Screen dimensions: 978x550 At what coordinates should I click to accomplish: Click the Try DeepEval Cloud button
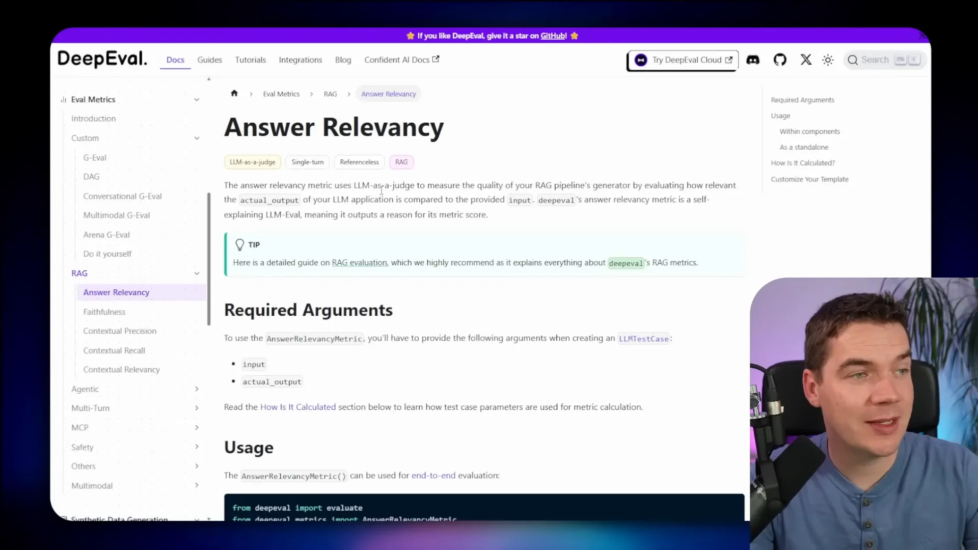pos(682,60)
